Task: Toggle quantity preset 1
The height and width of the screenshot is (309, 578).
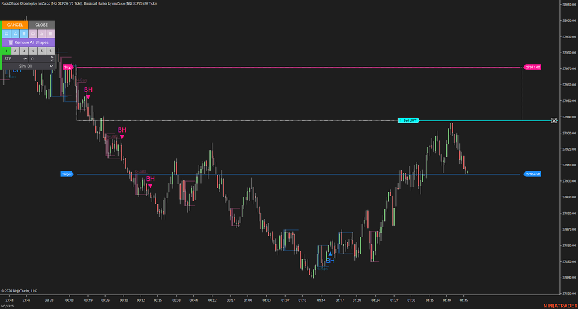Action: point(7,51)
